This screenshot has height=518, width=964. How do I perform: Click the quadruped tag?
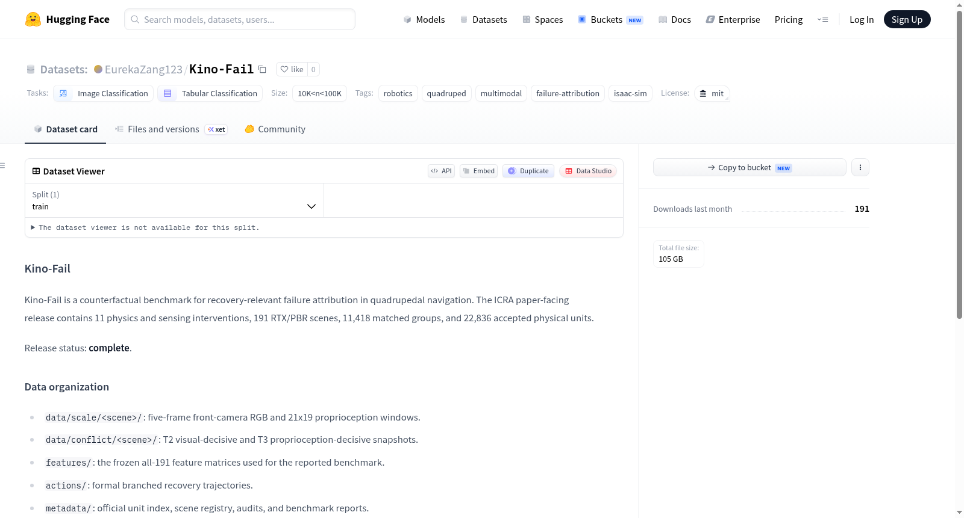pos(446,93)
